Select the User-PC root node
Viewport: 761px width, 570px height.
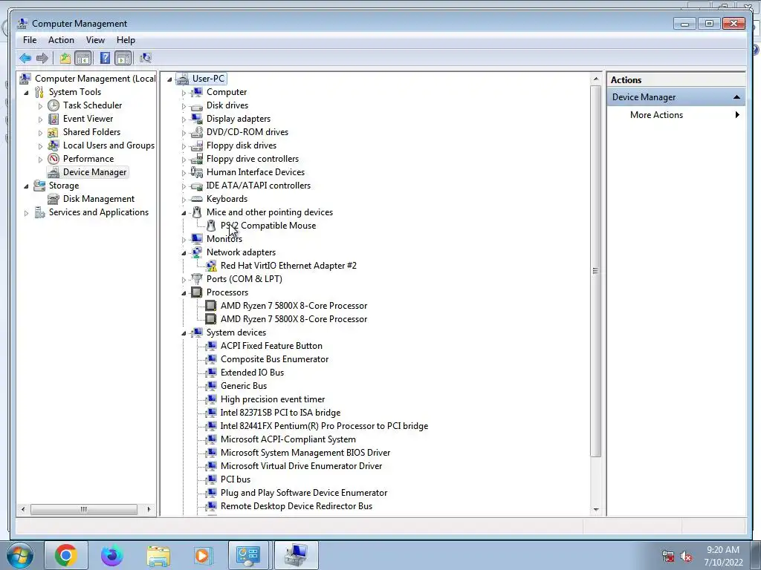coord(208,79)
